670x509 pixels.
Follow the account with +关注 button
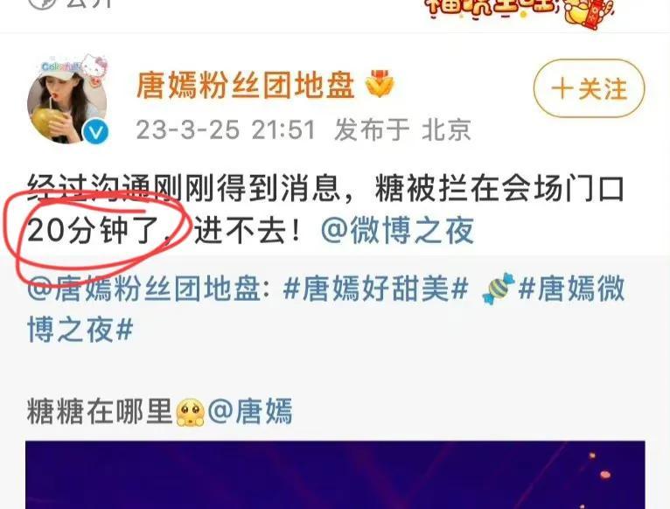pyautogui.click(x=590, y=89)
